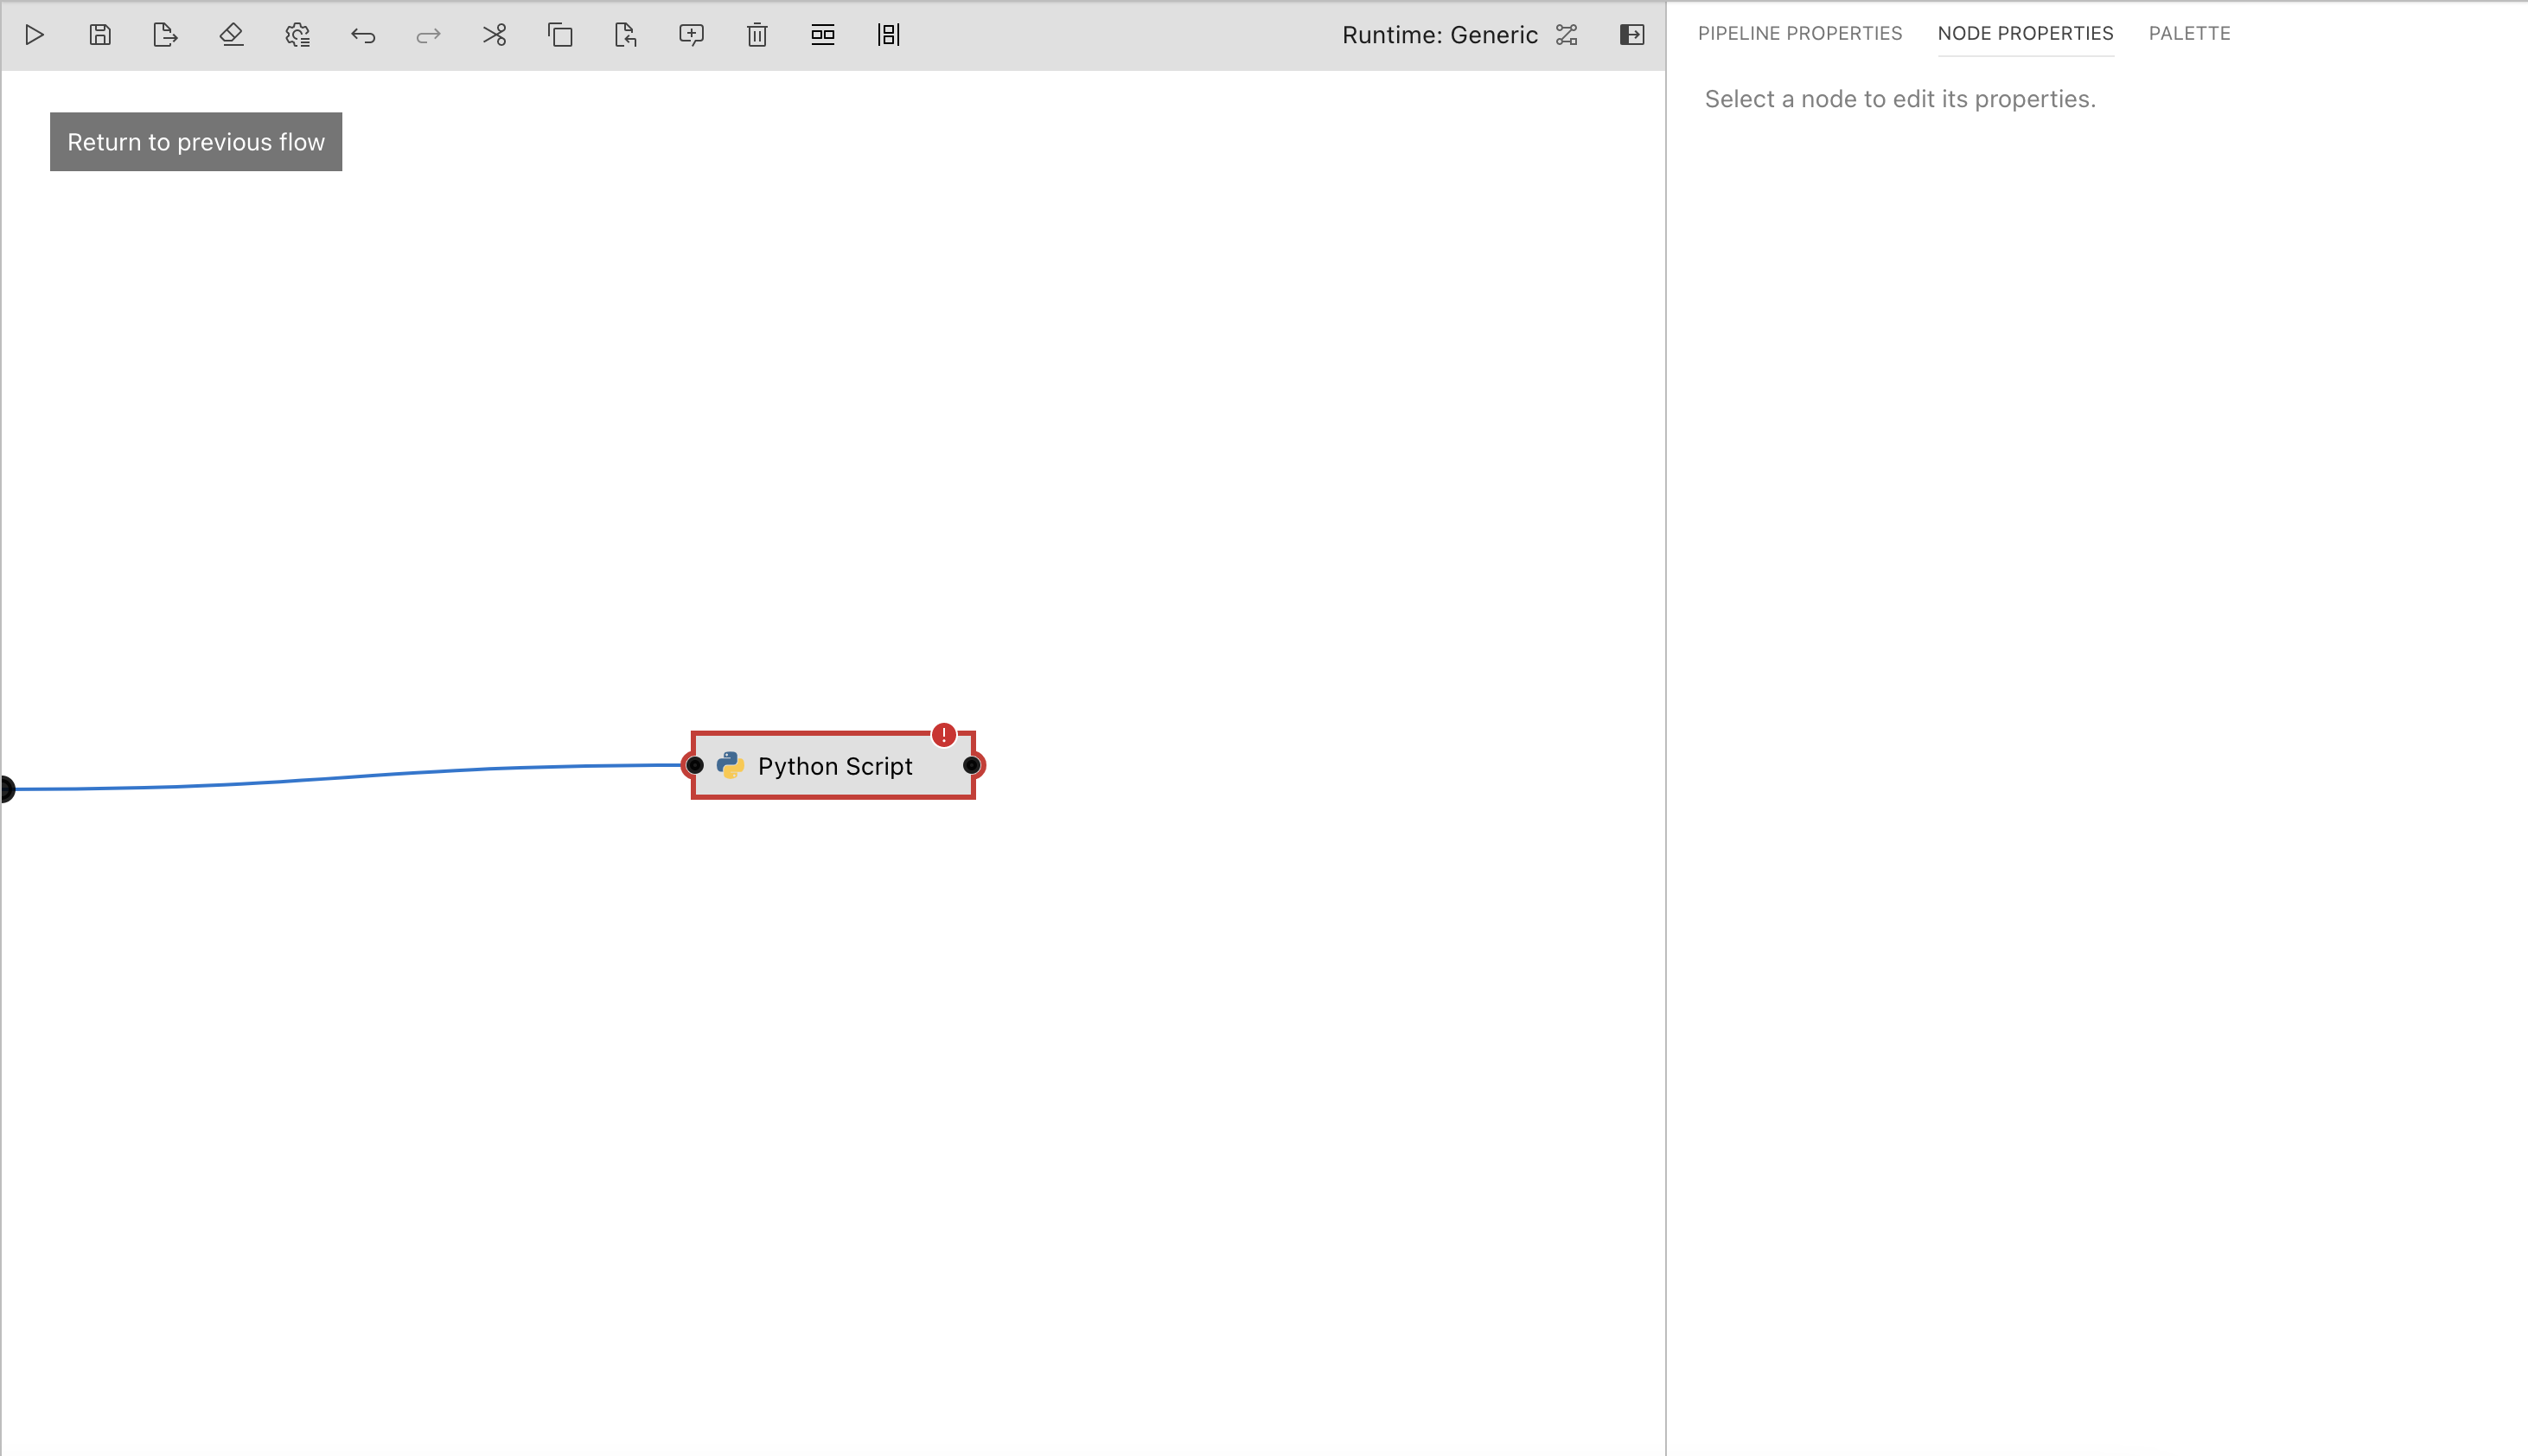2528x1456 pixels.
Task: Cut the selected node with the scissors icon
Action: click(494, 35)
